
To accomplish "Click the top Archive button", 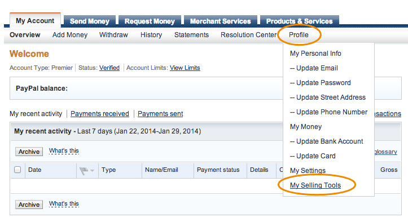I will (29, 152).
